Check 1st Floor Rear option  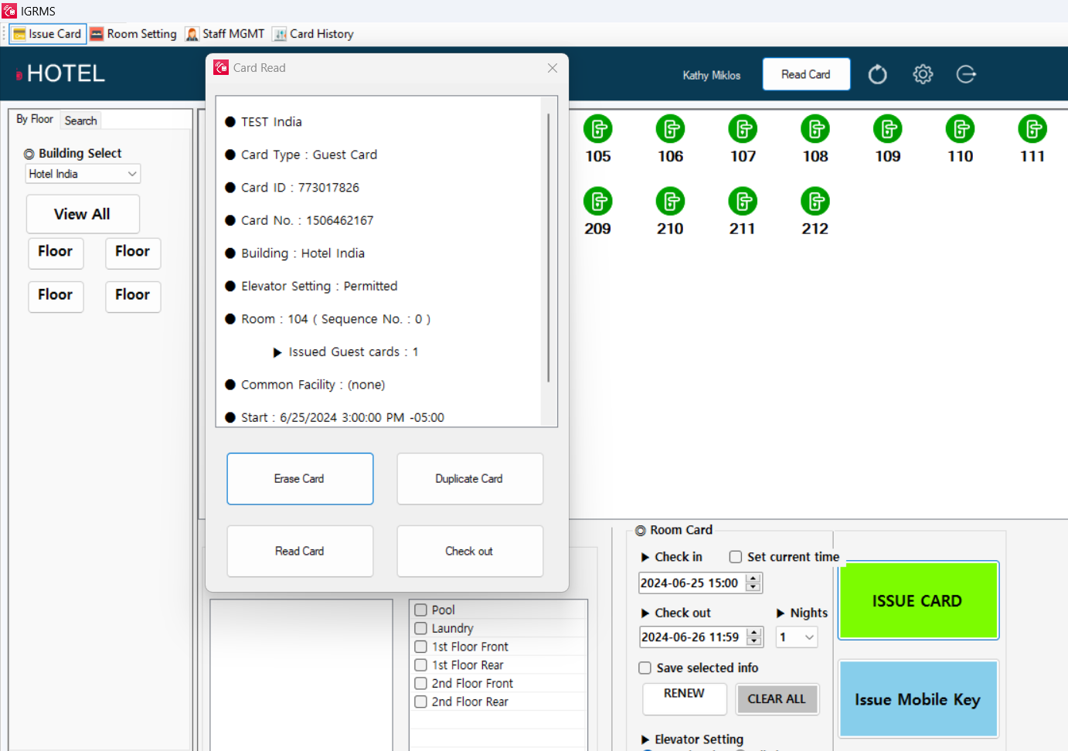click(x=421, y=665)
